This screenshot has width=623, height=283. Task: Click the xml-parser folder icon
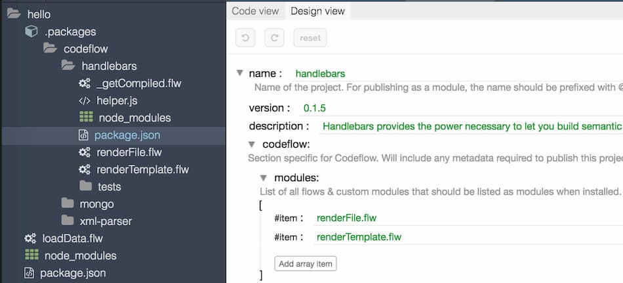tap(68, 221)
